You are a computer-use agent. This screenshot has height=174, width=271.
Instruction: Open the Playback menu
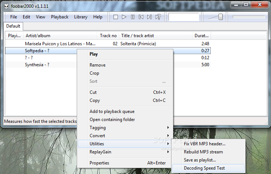[x=59, y=17]
